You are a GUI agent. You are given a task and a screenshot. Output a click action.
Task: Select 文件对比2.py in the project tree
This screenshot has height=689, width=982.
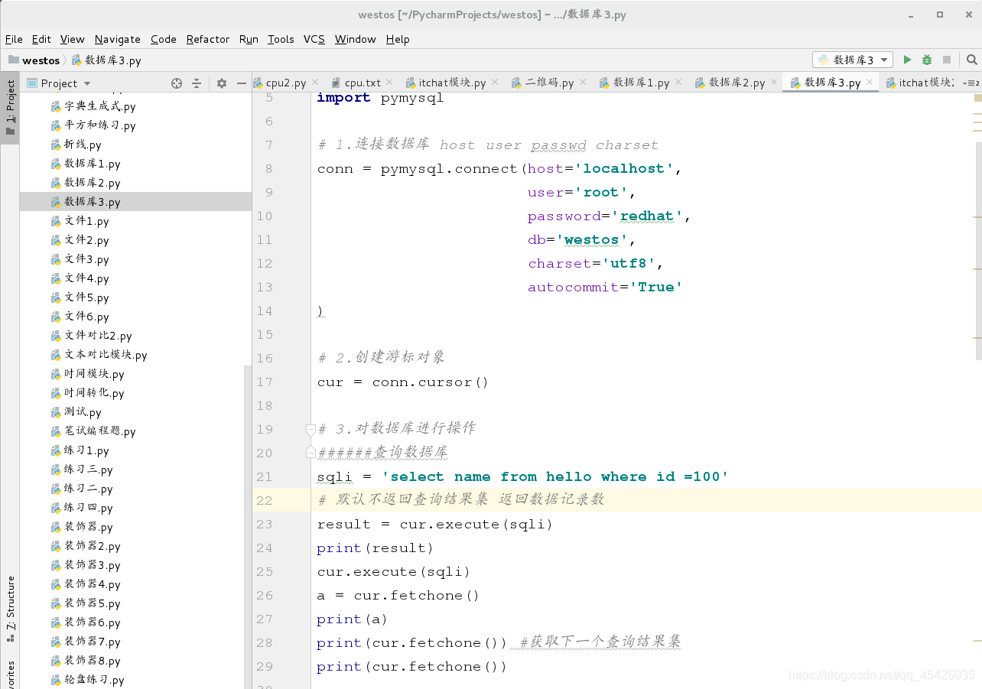[91, 336]
